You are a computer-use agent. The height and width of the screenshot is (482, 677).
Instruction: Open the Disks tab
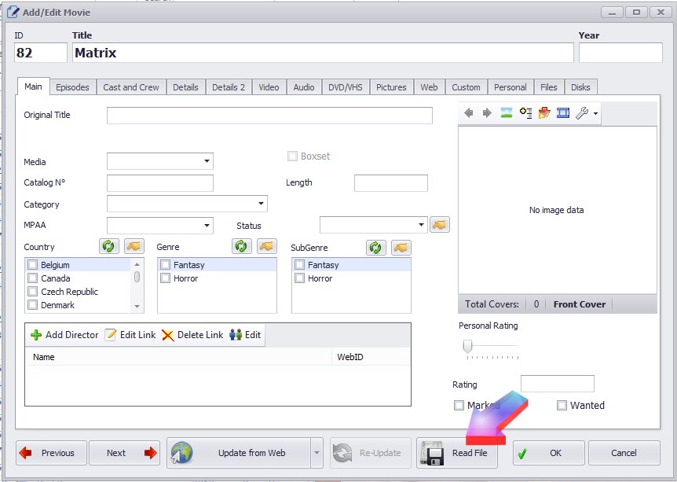click(580, 87)
